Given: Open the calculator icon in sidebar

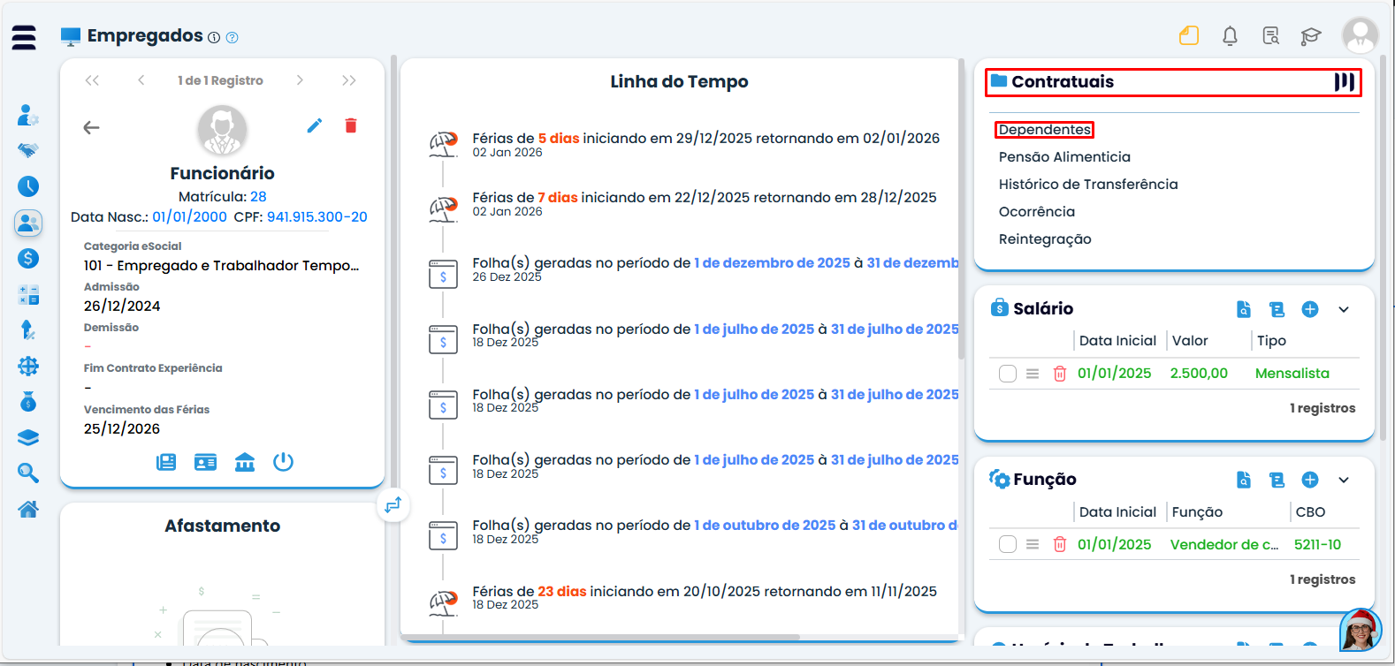Looking at the screenshot, I should pyautogui.click(x=28, y=294).
